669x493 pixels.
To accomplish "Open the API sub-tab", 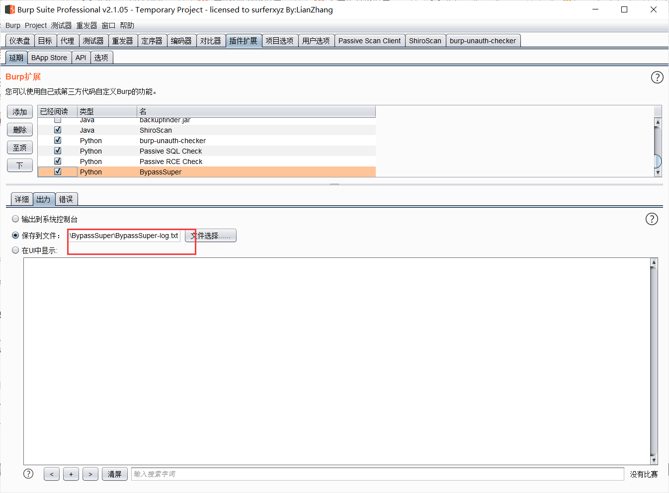I will 81,58.
